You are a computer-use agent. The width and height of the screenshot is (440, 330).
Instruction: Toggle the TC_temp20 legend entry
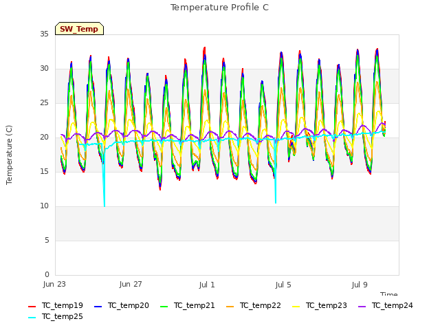122,305
